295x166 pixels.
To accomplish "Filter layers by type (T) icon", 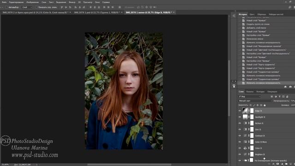I will point(280,96).
